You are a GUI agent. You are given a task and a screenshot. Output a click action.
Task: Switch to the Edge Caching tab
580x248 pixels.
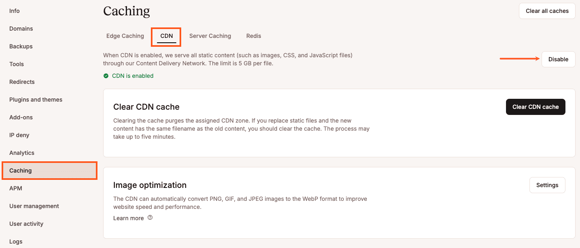125,36
